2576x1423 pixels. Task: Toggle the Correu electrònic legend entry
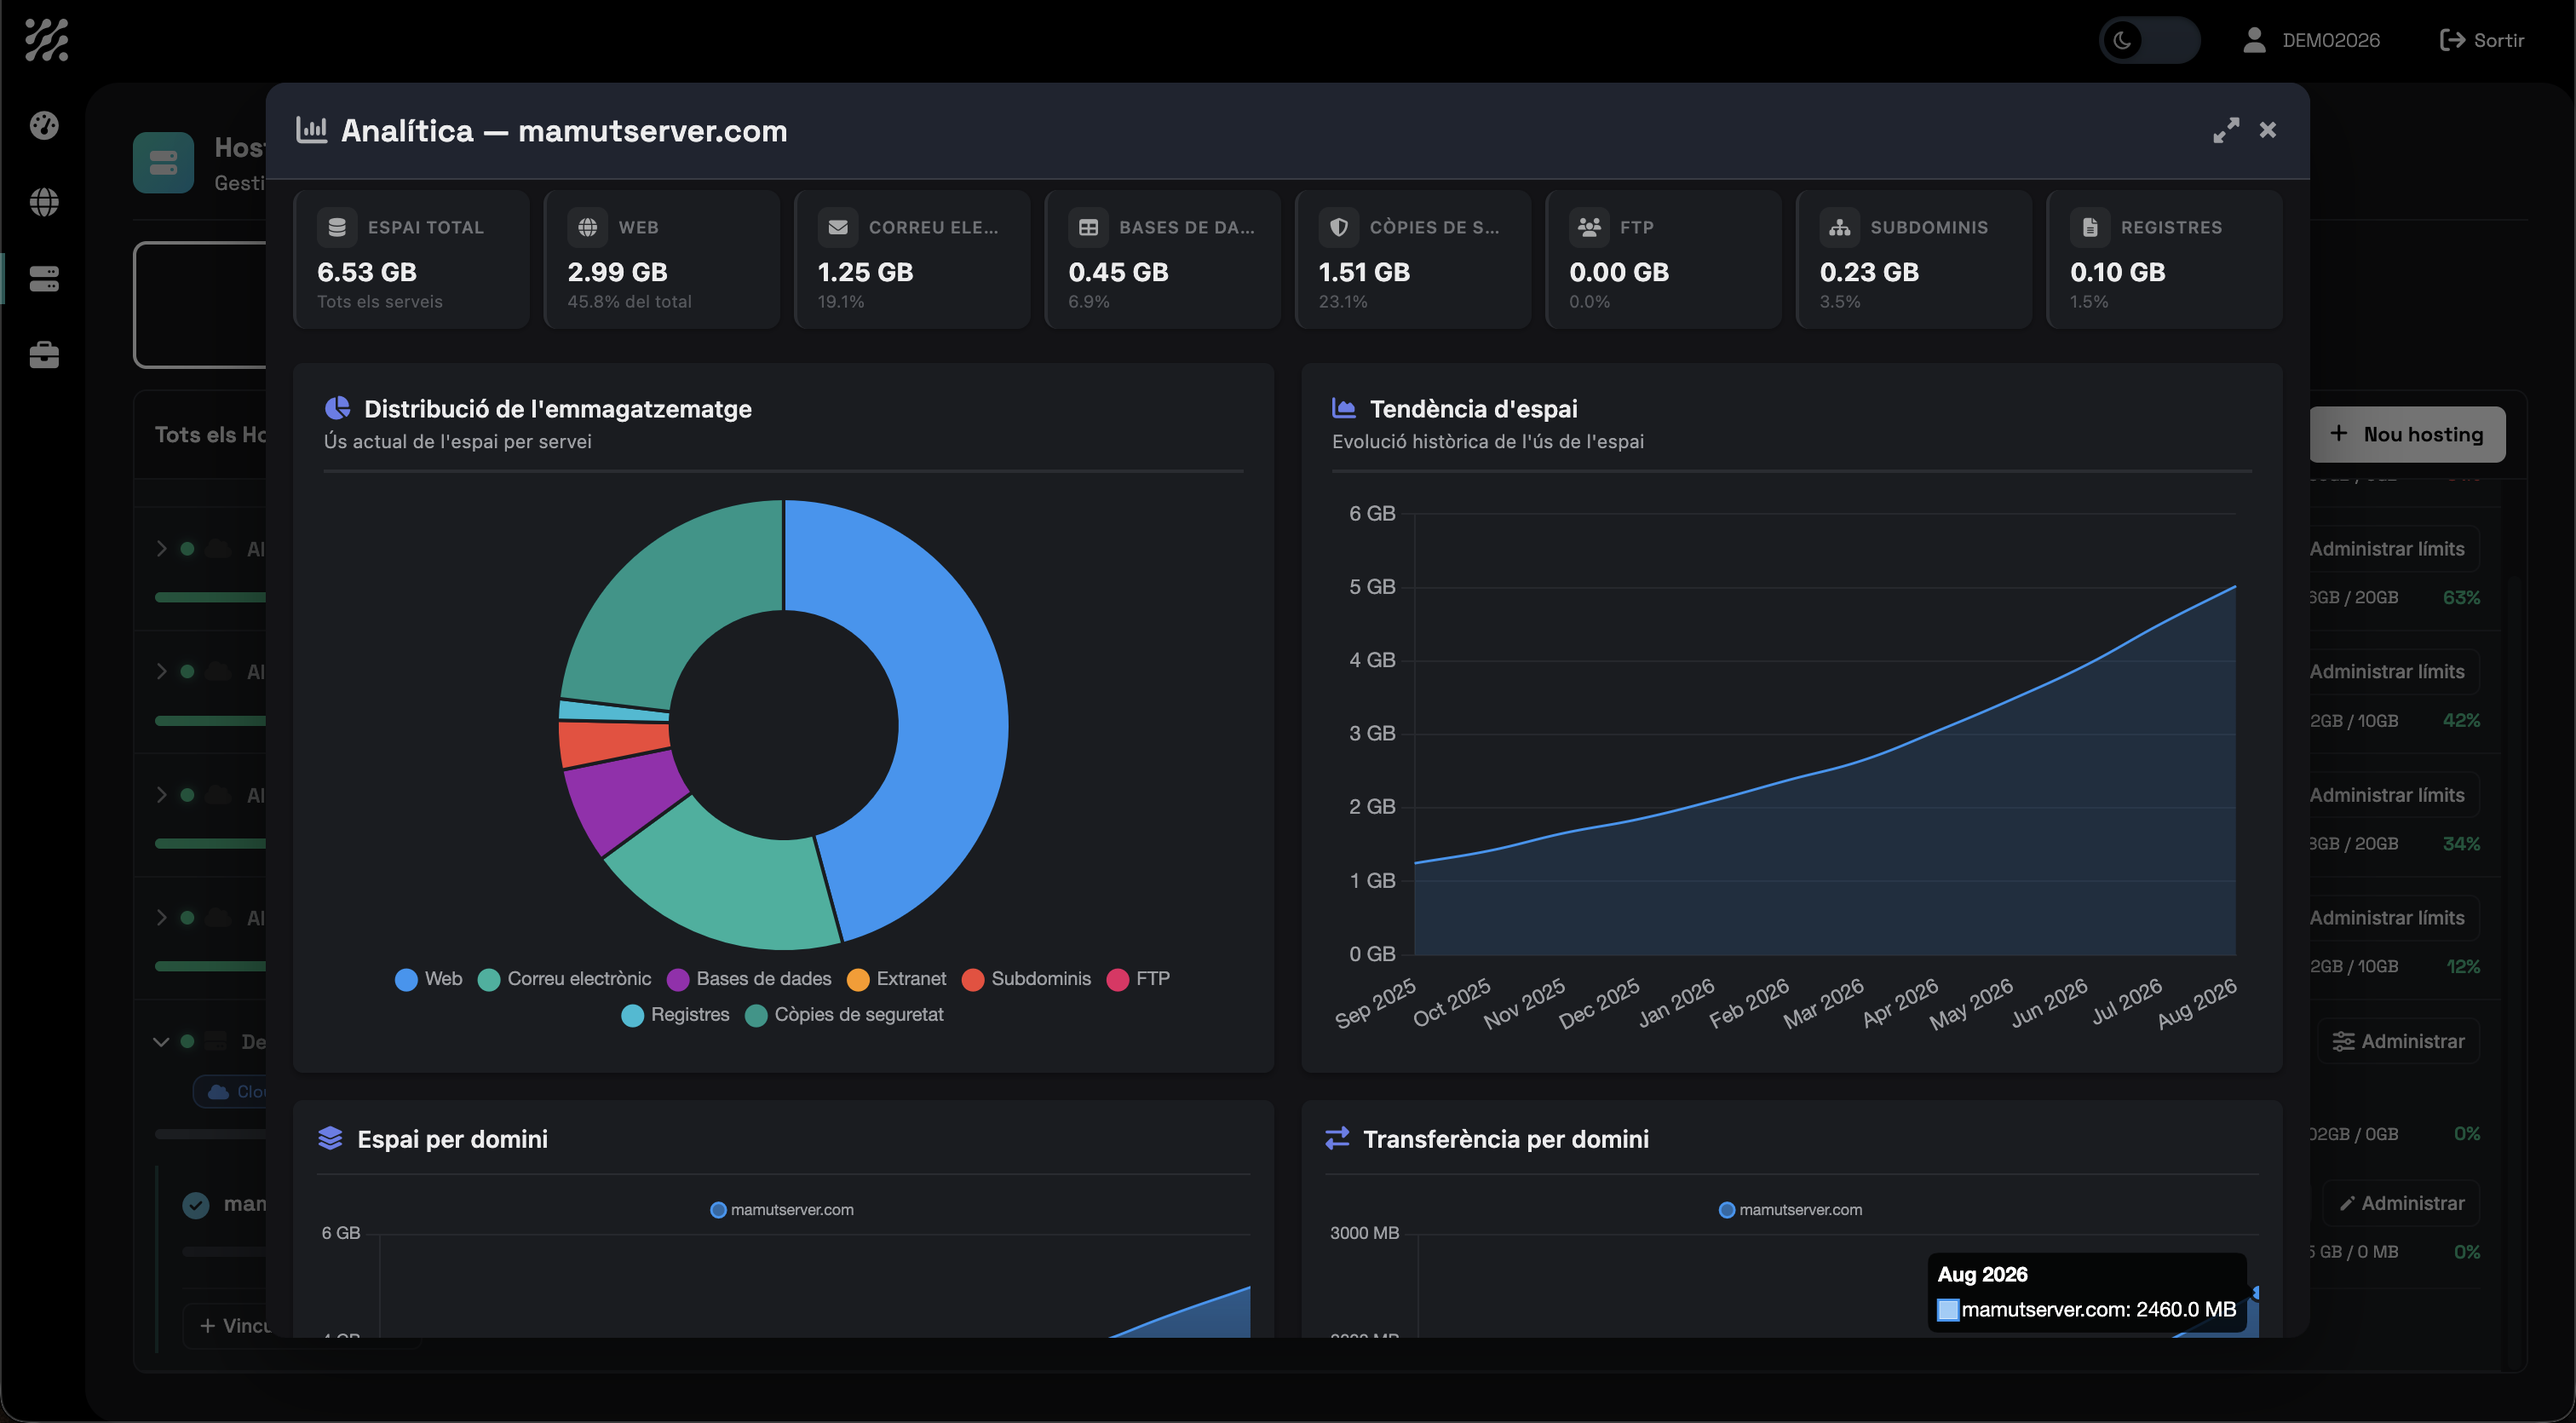565,979
